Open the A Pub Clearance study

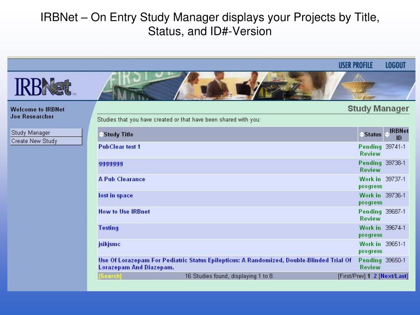pos(121,179)
